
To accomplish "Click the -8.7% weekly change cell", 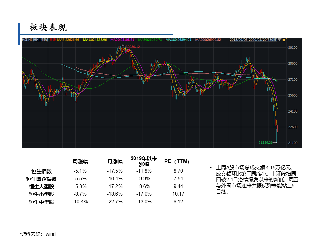I will point(80,194).
